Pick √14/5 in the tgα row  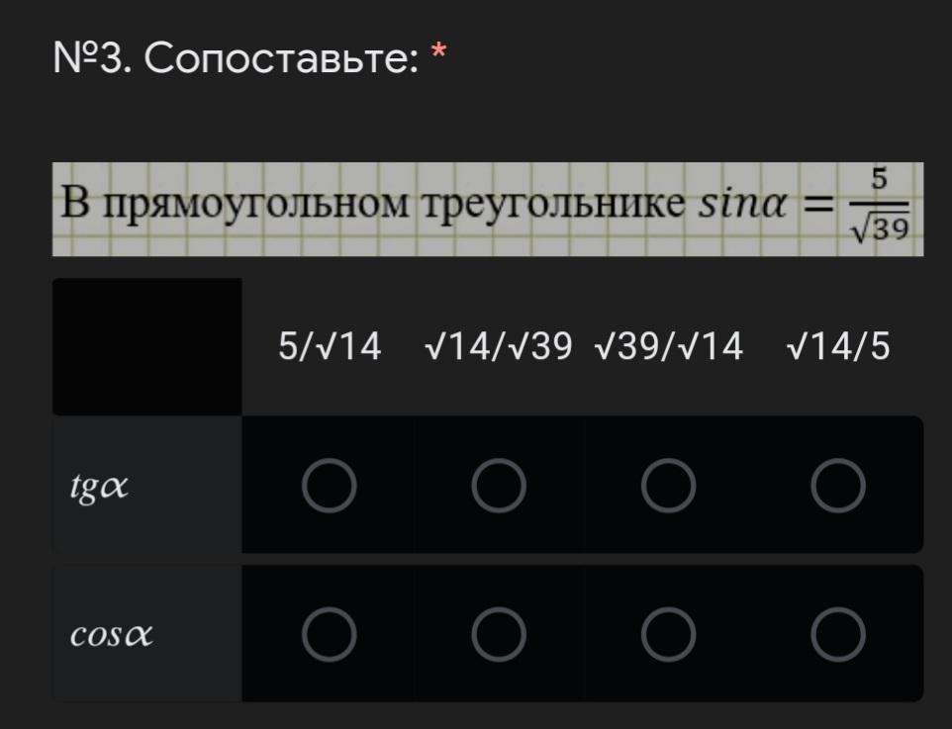(x=837, y=486)
